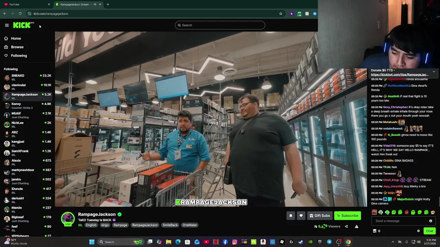
Task: Open a new browser tab
Action: tap(108, 4)
